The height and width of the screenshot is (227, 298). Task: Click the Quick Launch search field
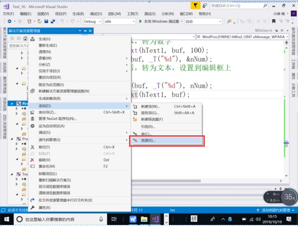click(239, 6)
